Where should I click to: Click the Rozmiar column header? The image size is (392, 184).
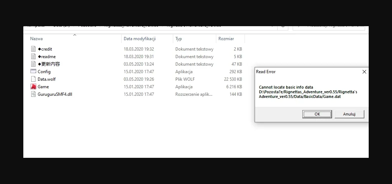click(226, 39)
